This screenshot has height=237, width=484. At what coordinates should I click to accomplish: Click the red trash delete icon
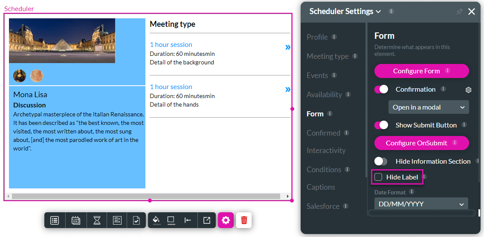coord(244,220)
